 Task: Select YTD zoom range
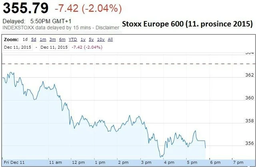pyautogui.click(x=73, y=40)
